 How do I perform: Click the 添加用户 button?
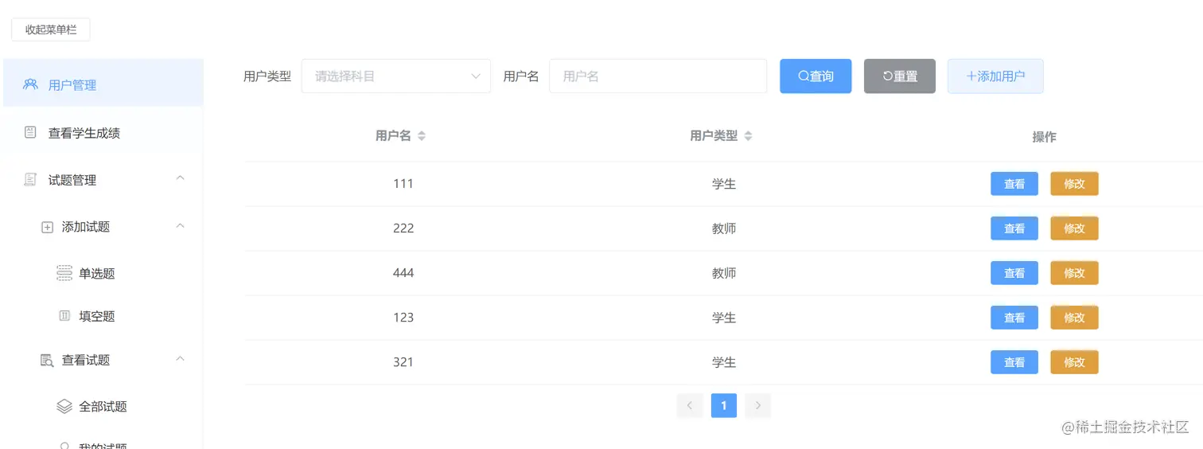tap(995, 76)
